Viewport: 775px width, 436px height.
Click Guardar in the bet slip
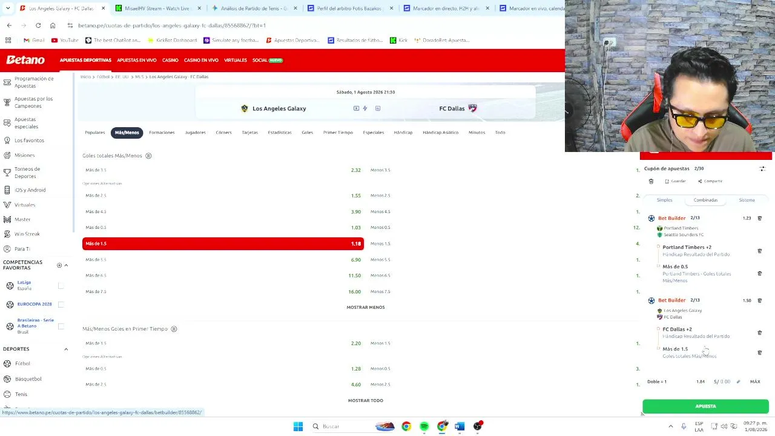[x=676, y=181]
